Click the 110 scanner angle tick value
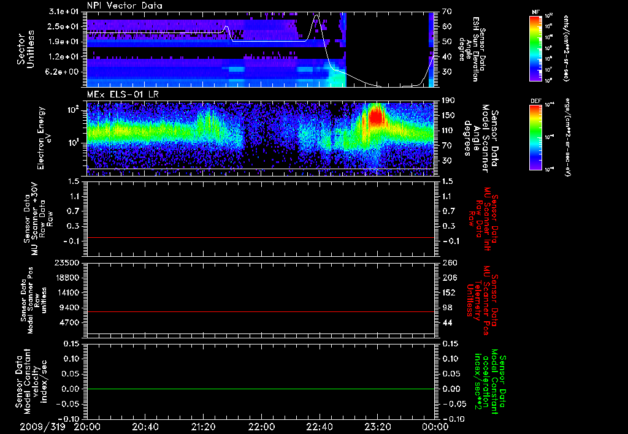This screenshot has width=628, height=434. (450, 131)
